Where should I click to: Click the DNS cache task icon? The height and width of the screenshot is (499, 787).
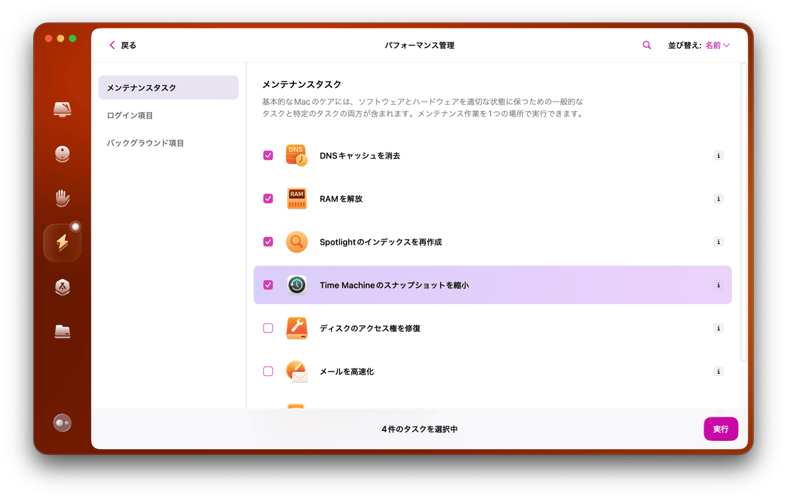[296, 155]
